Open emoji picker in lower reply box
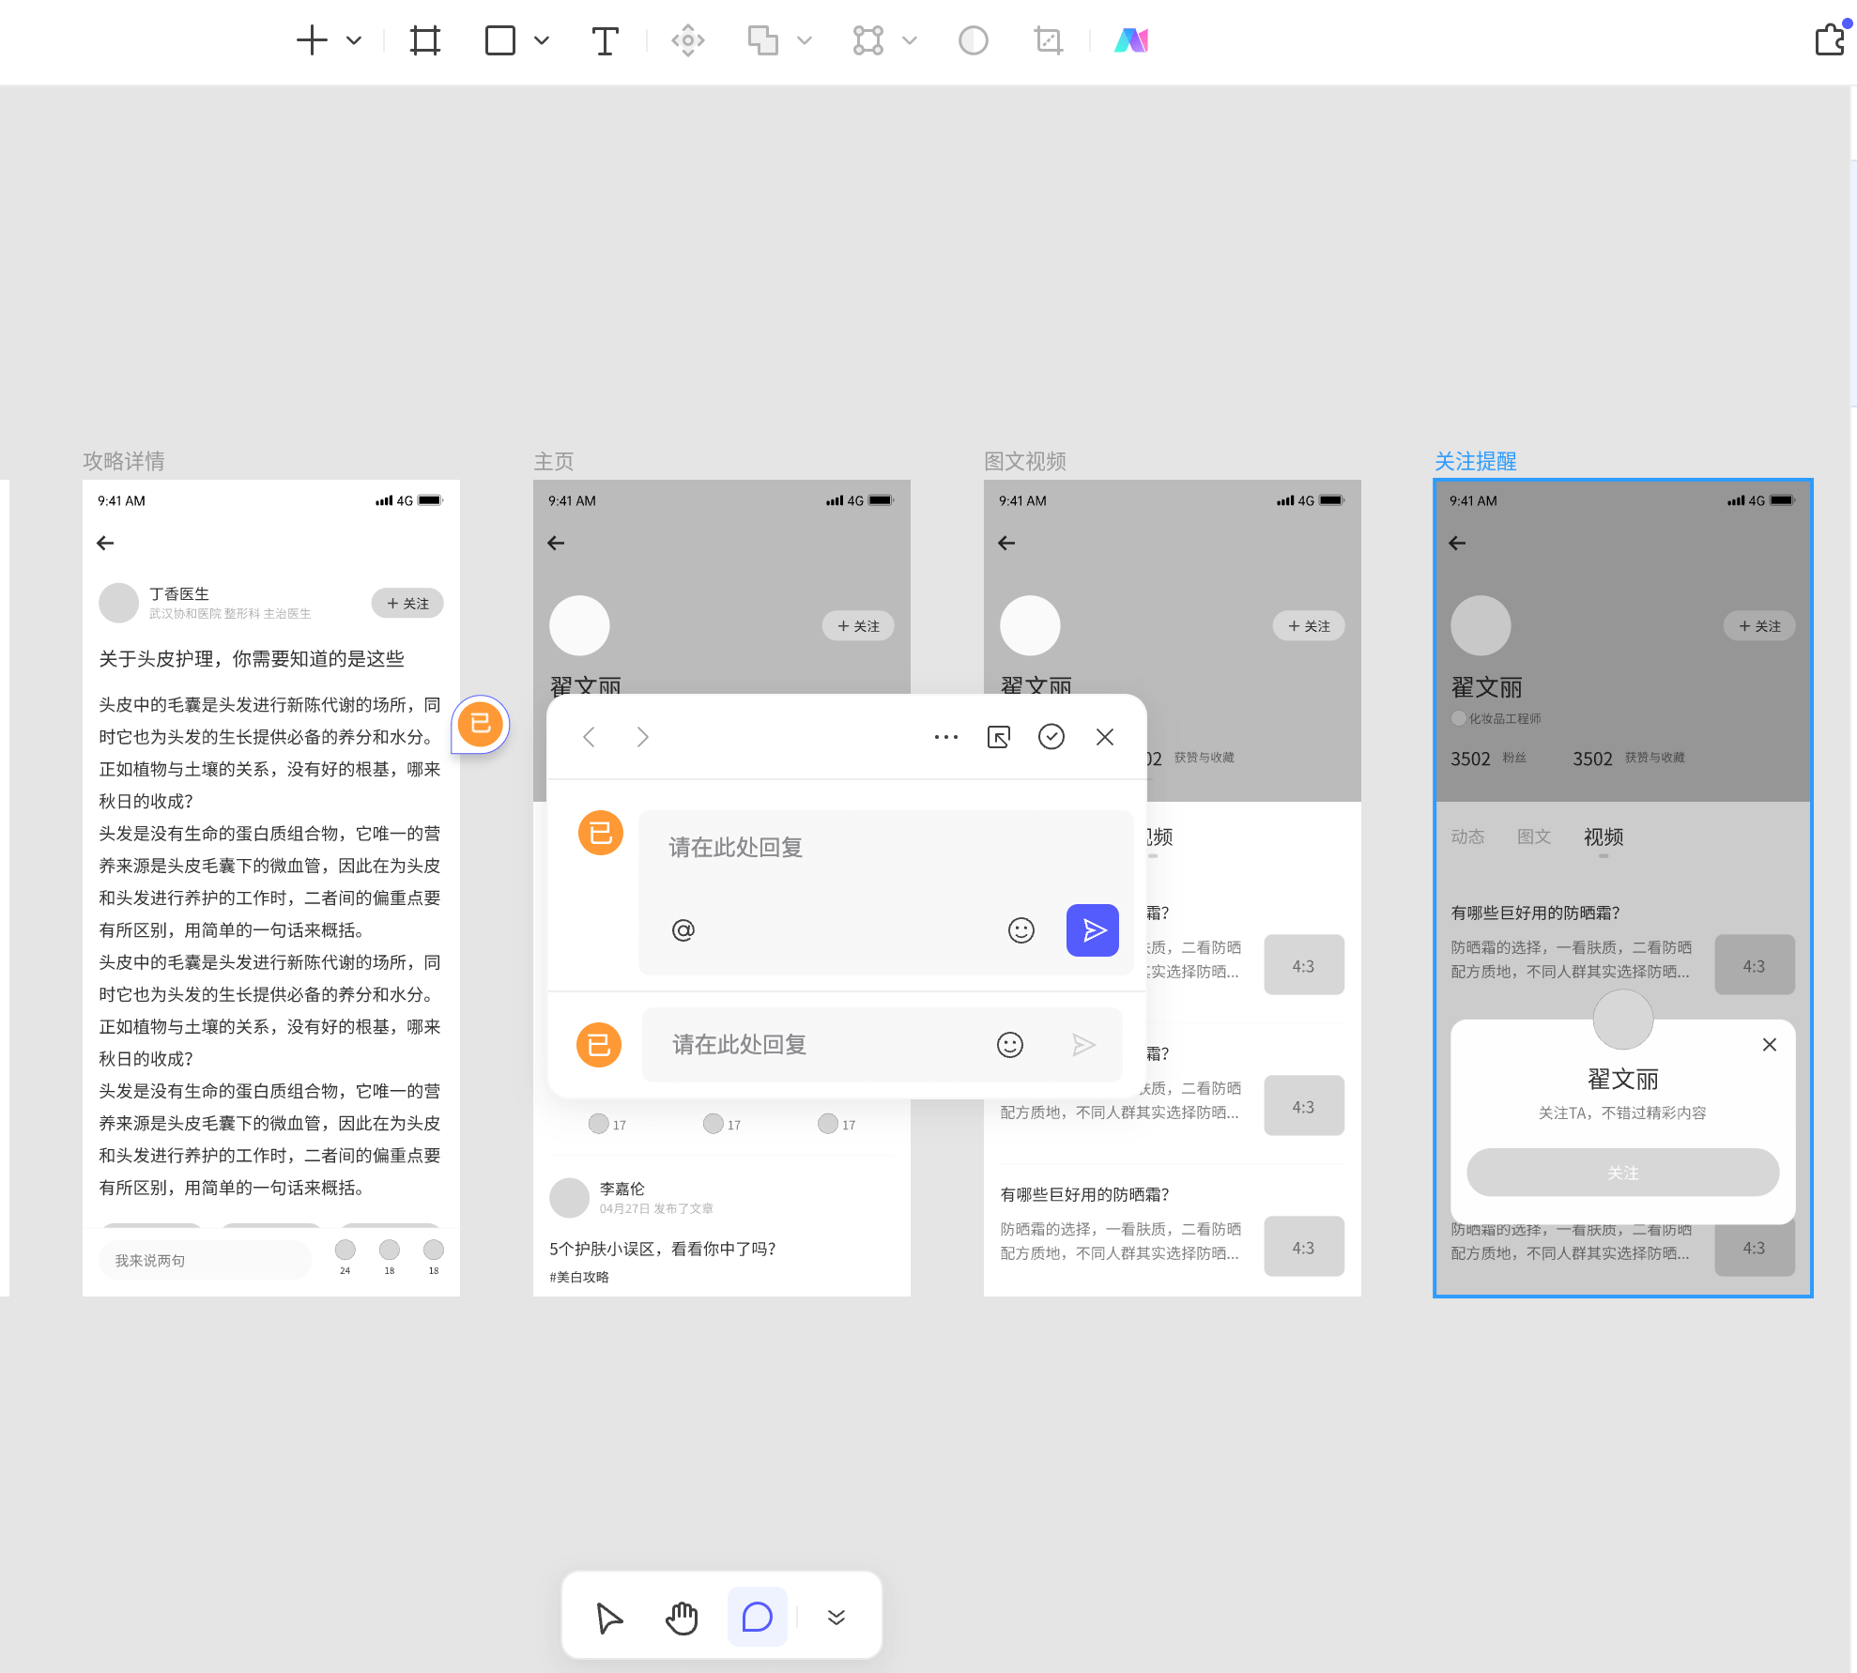Image resolution: width=1857 pixels, height=1673 pixels. pyautogui.click(x=1010, y=1045)
